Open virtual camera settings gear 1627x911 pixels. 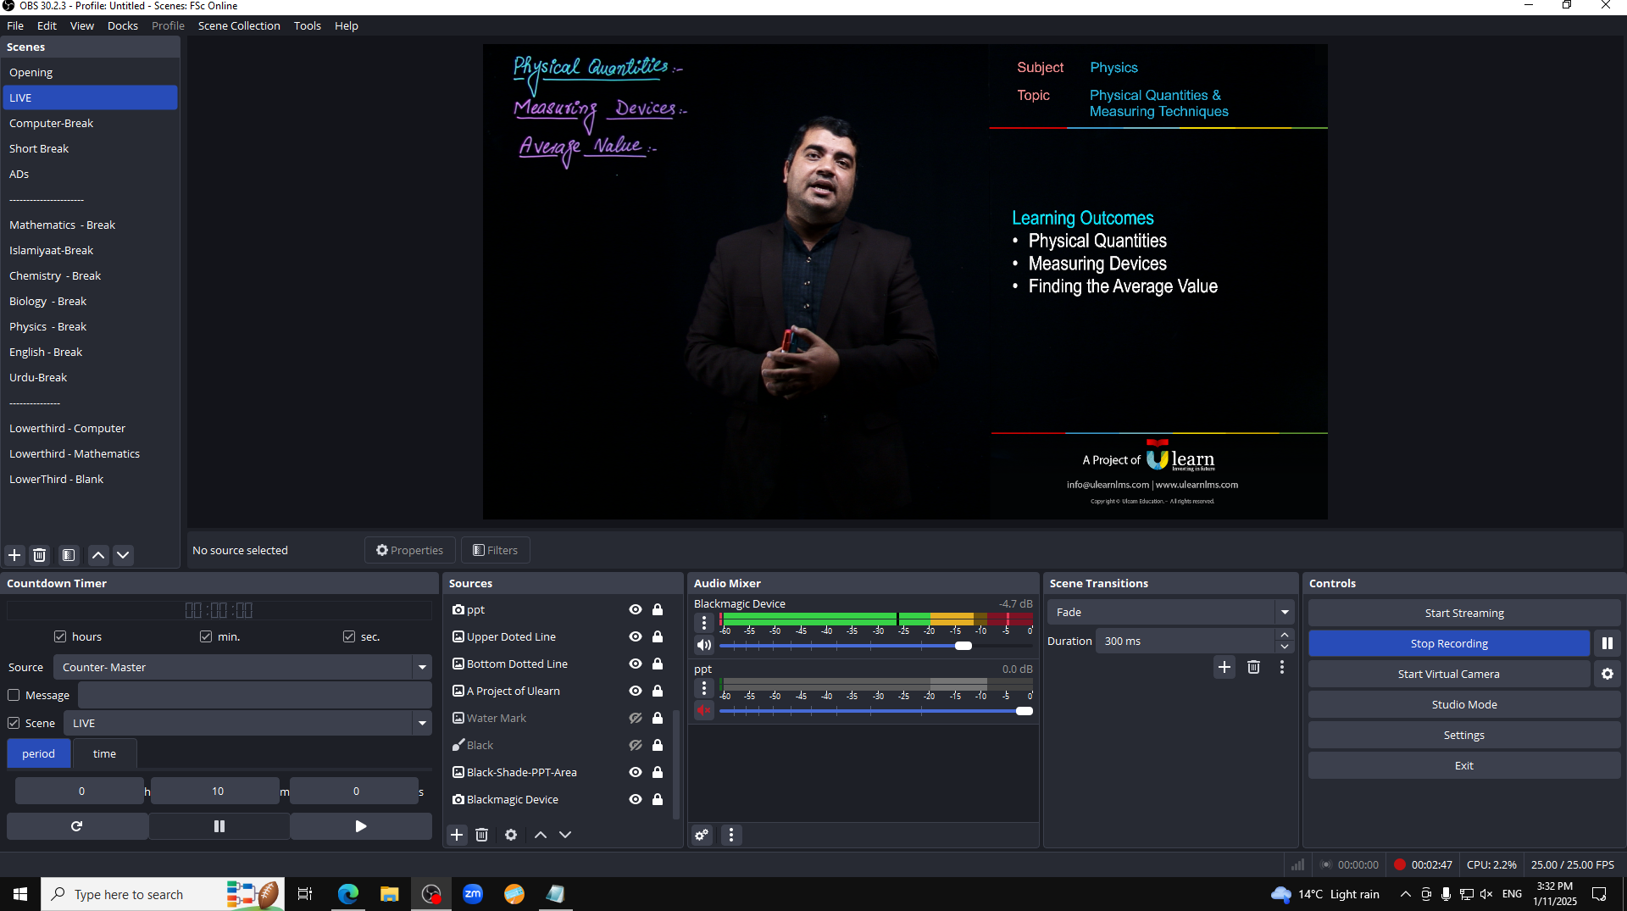point(1607,674)
